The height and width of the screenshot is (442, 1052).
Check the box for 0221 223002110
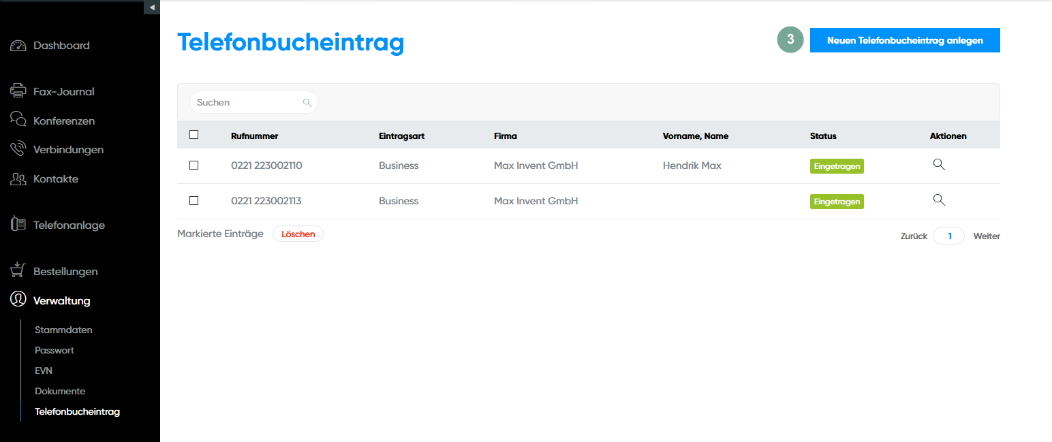(194, 165)
